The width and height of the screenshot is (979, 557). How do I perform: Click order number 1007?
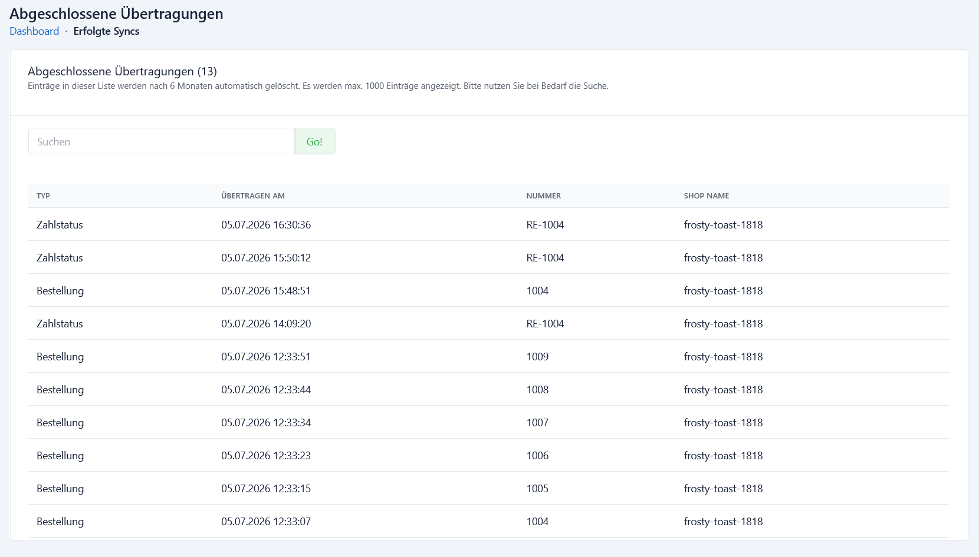[x=537, y=423]
